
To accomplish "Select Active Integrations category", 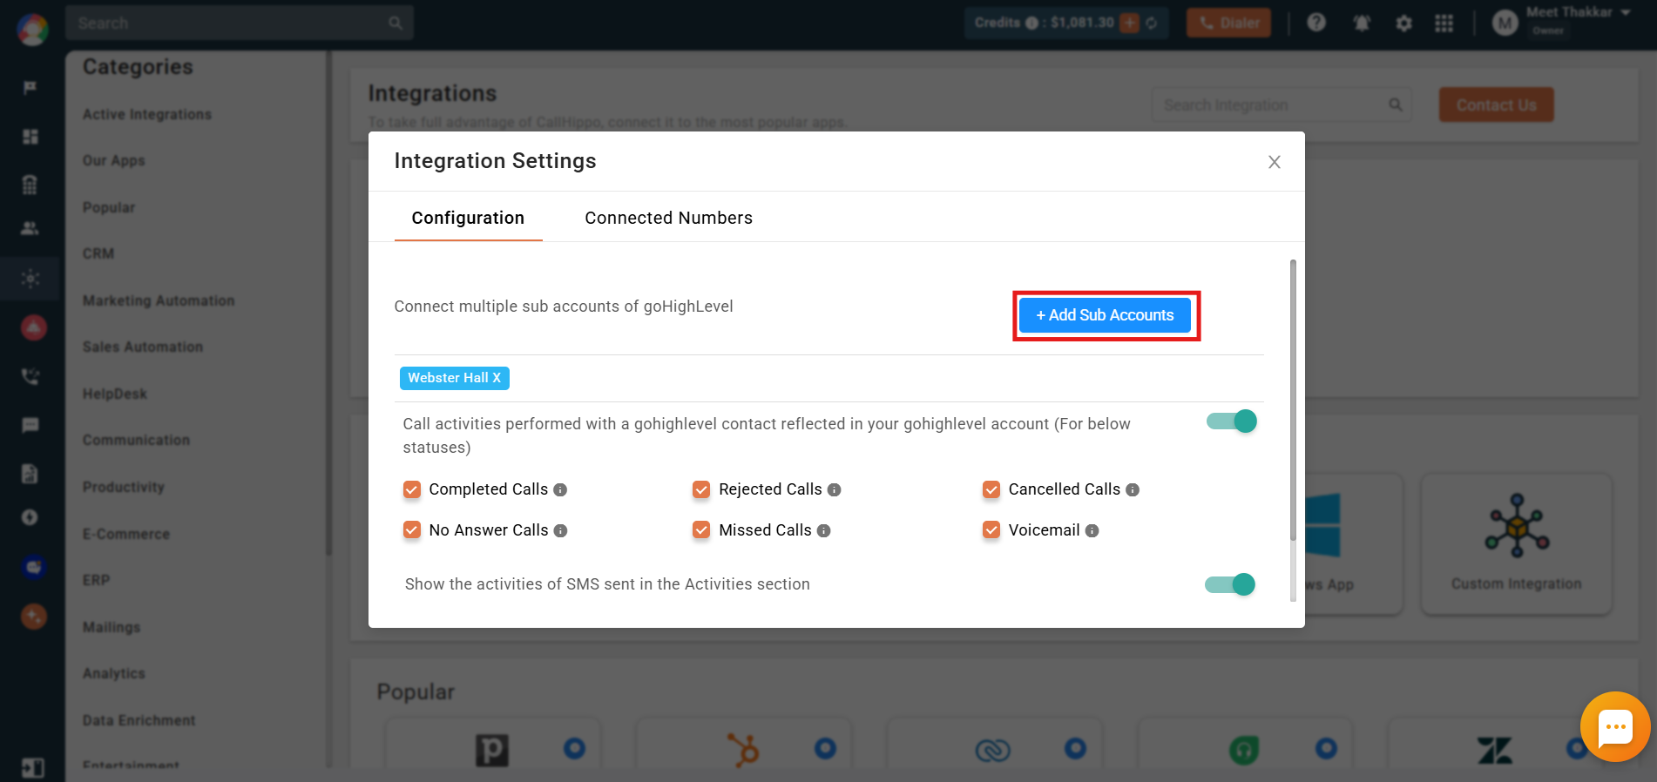I will coord(147,115).
